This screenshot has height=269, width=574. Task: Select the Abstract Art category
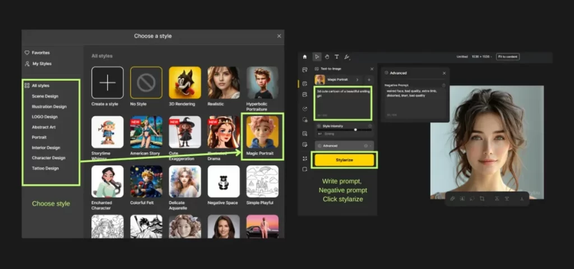click(44, 127)
